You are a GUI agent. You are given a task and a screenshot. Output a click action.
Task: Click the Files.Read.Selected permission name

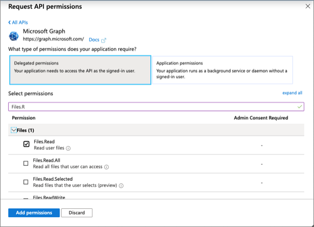pyautogui.click(x=53, y=179)
